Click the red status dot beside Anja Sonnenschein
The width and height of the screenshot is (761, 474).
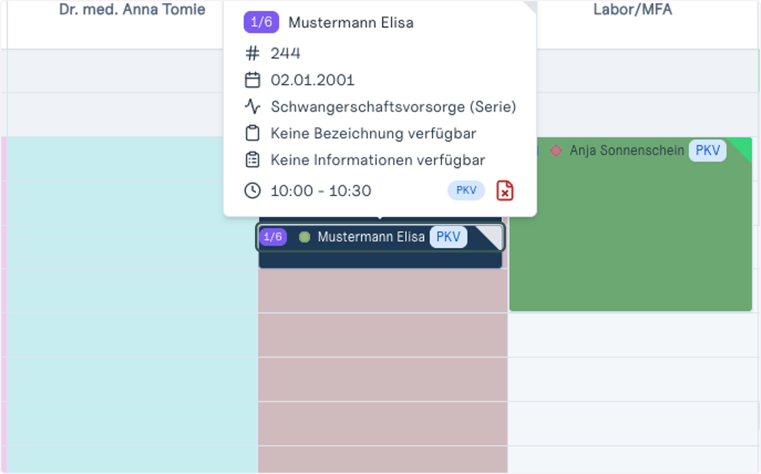pyautogui.click(x=556, y=151)
